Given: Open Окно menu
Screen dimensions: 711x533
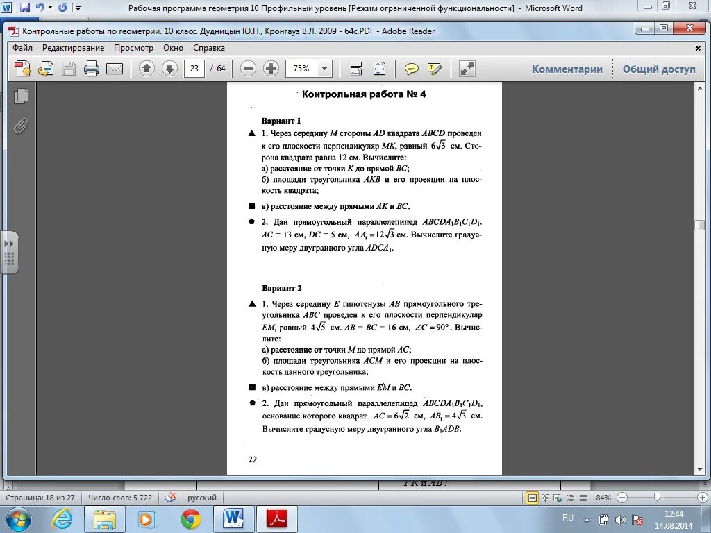Looking at the screenshot, I should tap(173, 48).
